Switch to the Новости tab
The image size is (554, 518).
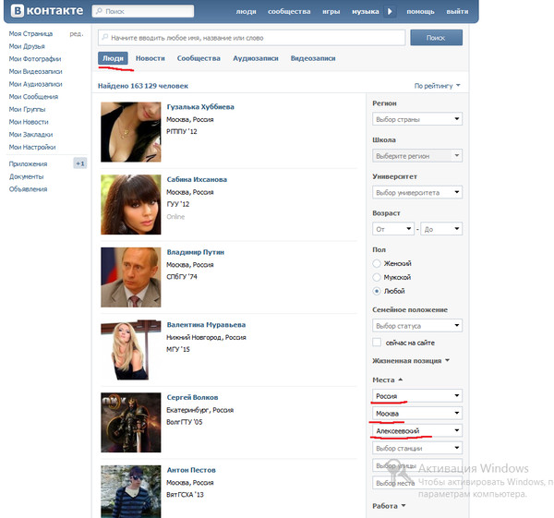151,58
